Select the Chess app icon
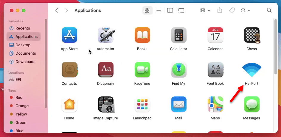Screen dimensions: 281x137 [x=251, y=35]
